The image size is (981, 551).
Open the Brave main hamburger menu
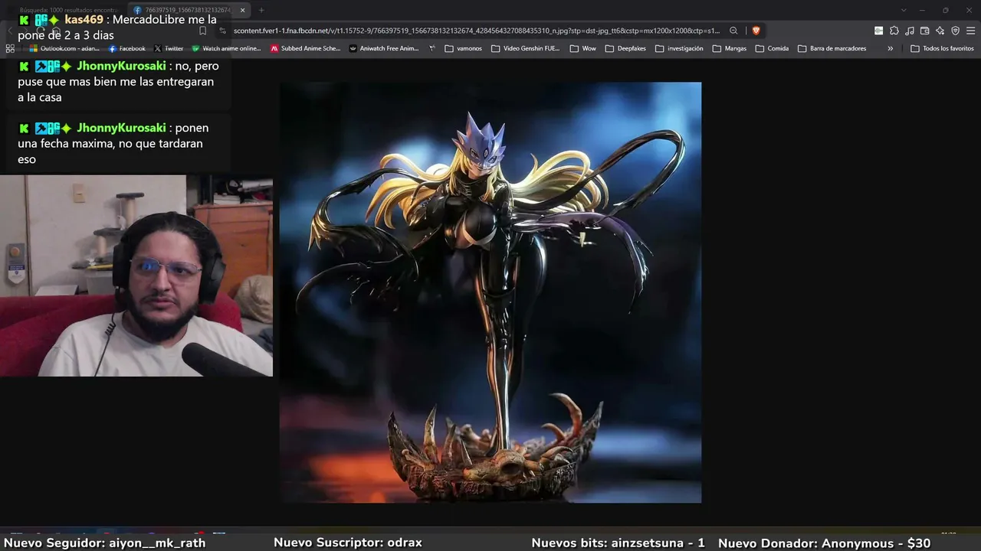[x=970, y=31]
